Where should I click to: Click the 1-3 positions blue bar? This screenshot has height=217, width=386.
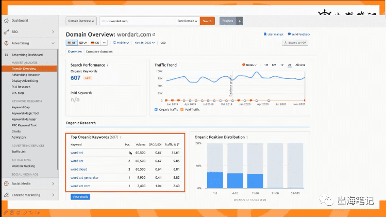[x=215, y=180]
